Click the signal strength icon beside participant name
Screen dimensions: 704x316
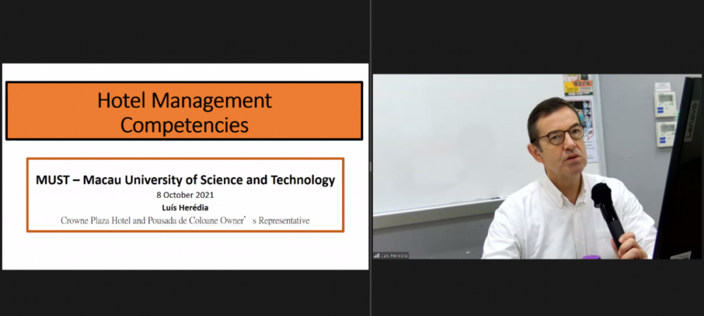pos(377,255)
